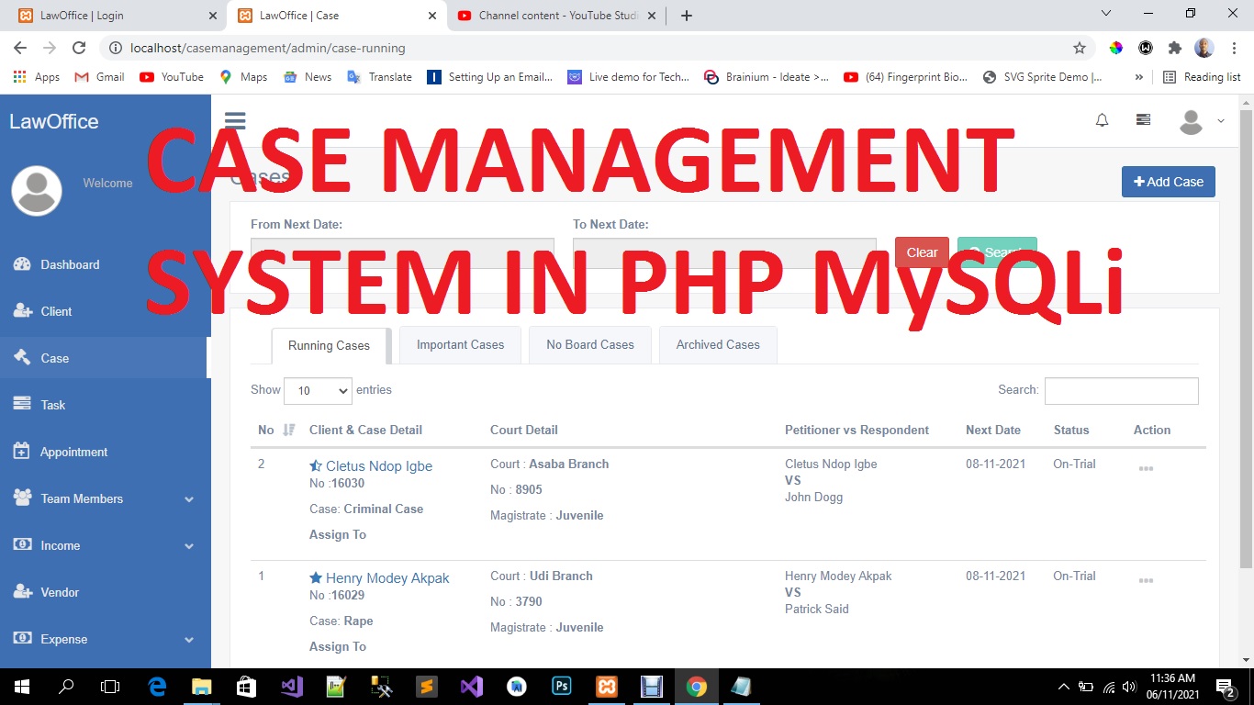Open the Show entries dropdown

(x=318, y=390)
